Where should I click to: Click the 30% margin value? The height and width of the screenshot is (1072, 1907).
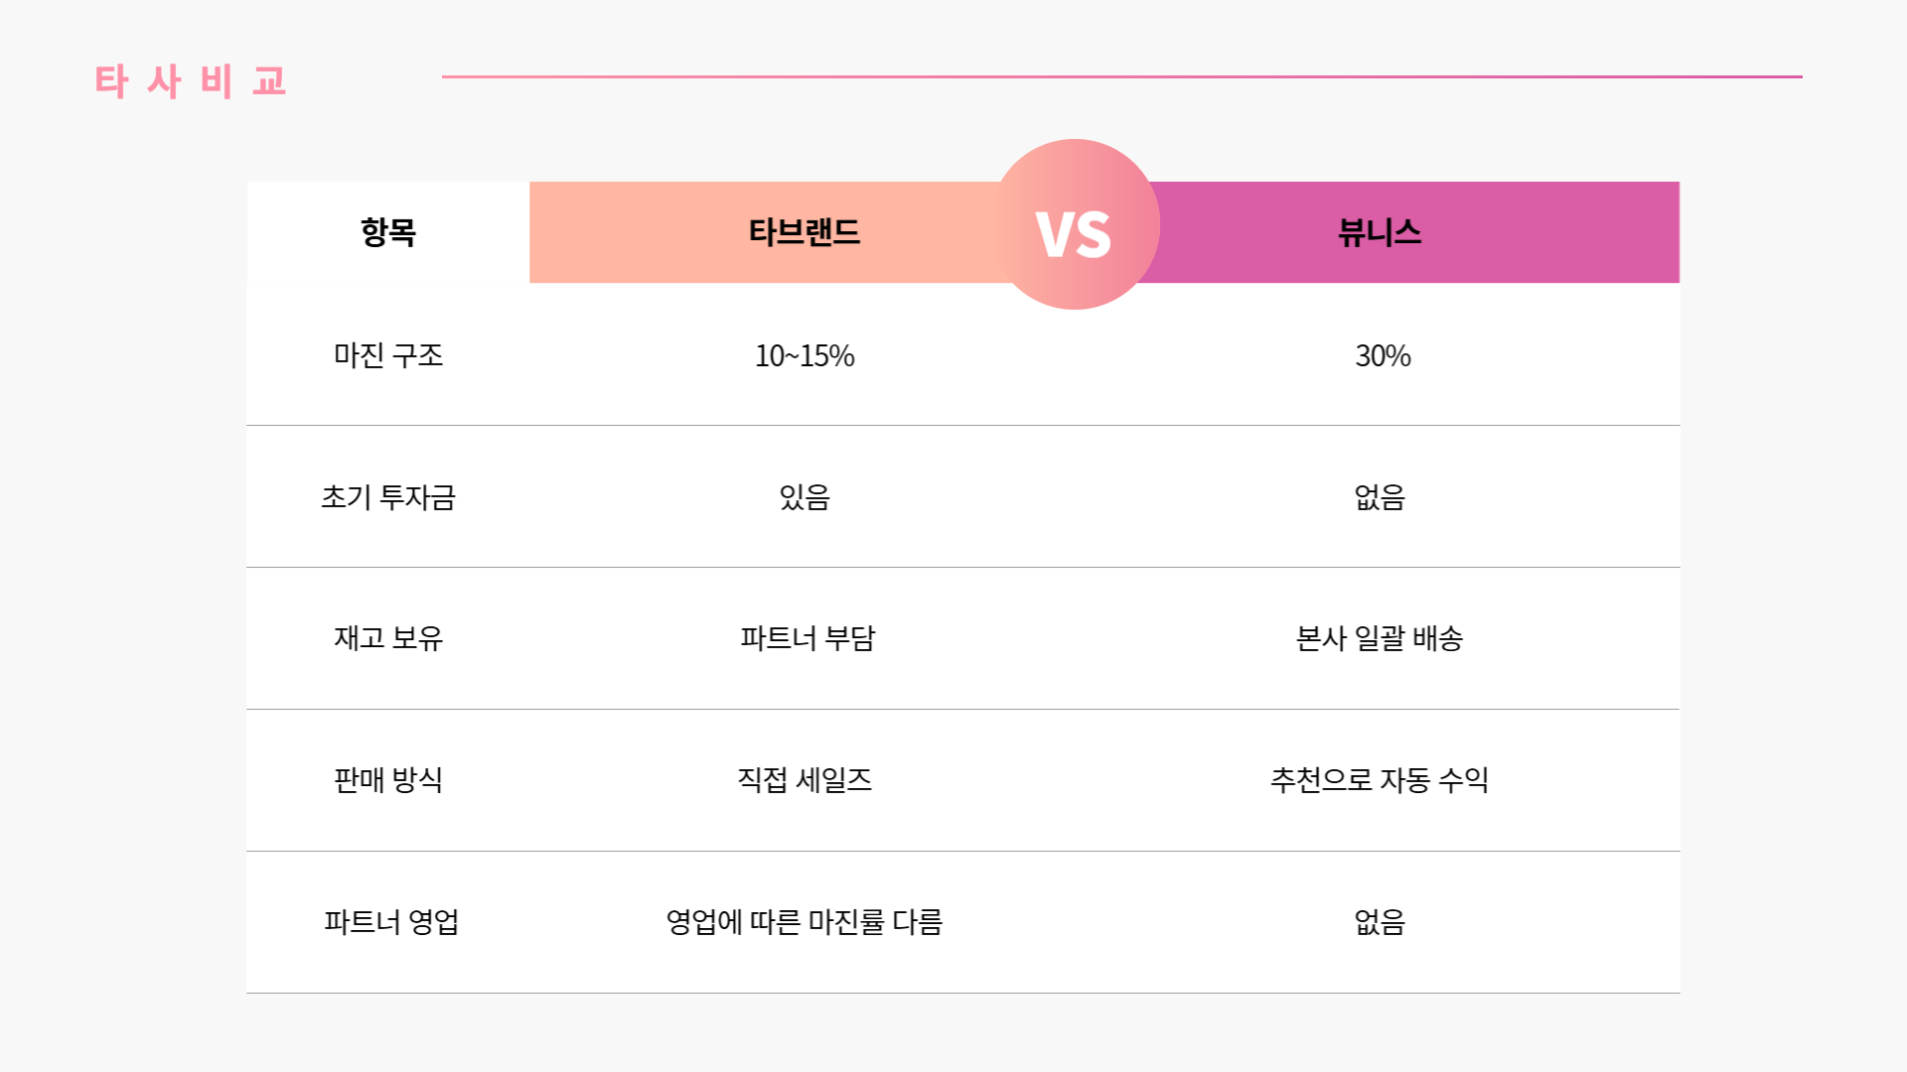(1383, 355)
